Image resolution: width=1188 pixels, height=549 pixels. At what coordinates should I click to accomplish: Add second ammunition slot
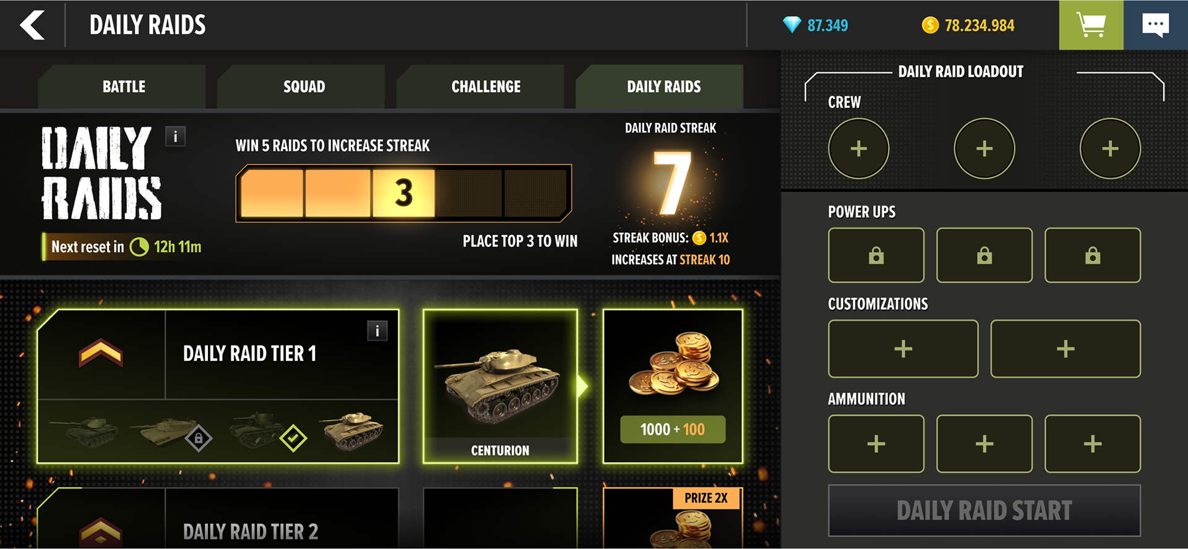[984, 444]
